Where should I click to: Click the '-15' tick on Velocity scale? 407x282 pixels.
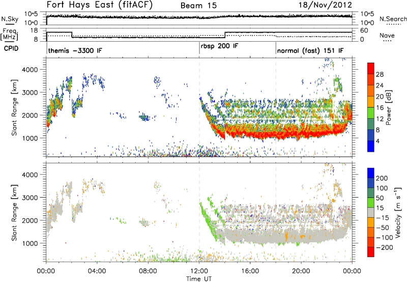click(383, 217)
